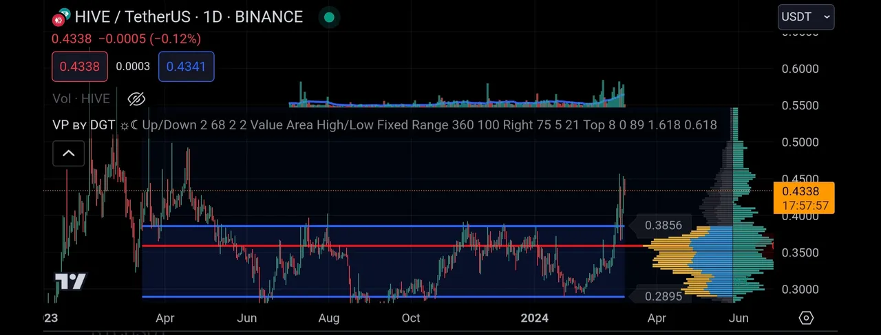This screenshot has height=335, width=881.
Task: Select the Vol · HIVE indicator label
Action: click(81, 99)
